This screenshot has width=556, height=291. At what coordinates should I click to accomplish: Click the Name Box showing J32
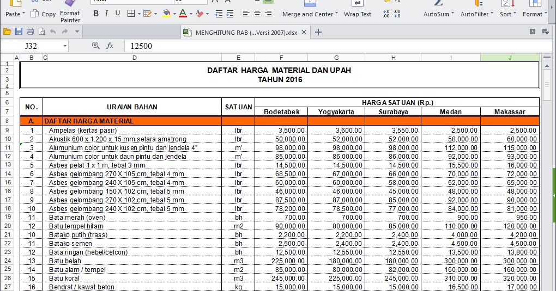click(31, 46)
